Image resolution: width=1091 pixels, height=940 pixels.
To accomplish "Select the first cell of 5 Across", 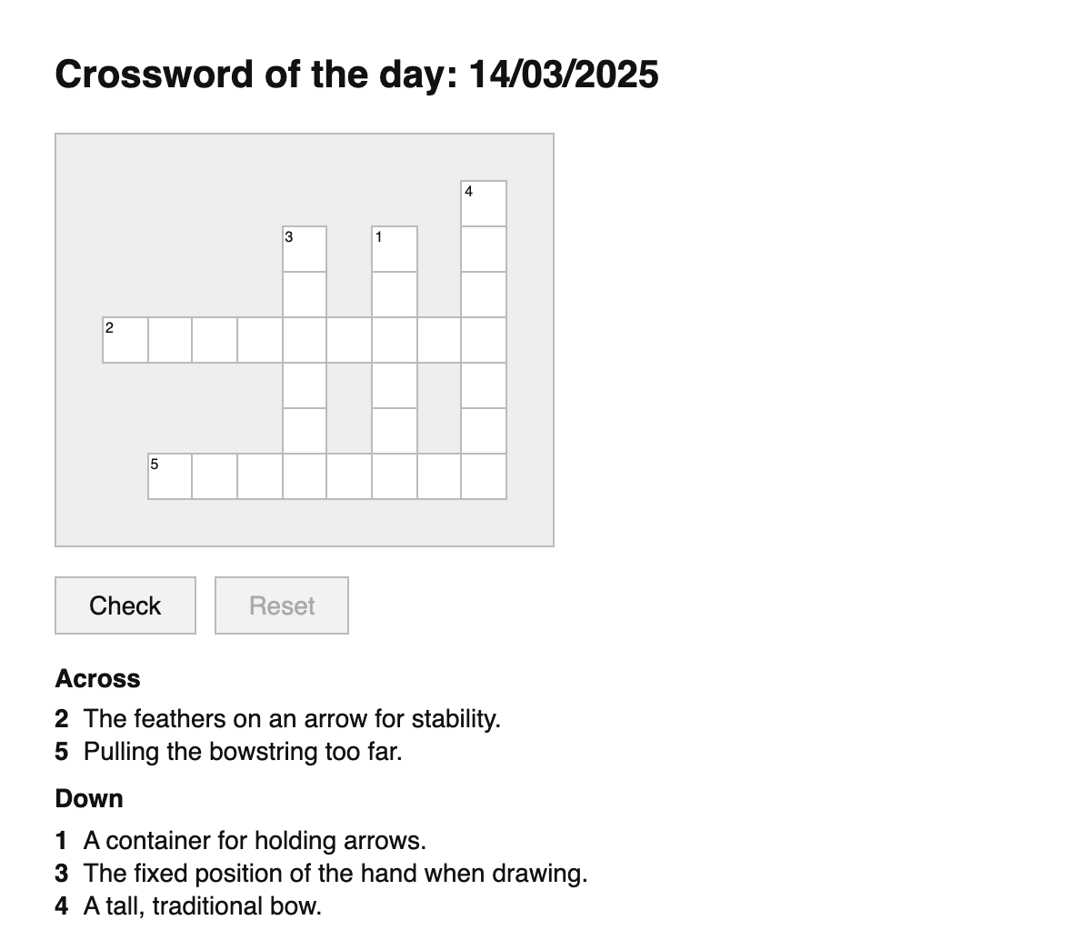I will 169,475.
